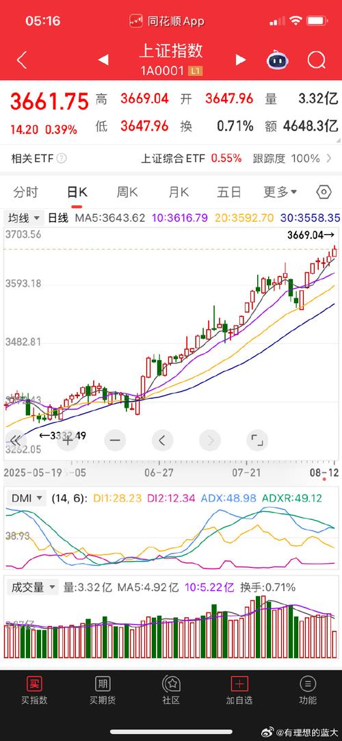Tap the opening price 3647.96 next to 开
This screenshot has height=741, width=342.
click(229, 99)
